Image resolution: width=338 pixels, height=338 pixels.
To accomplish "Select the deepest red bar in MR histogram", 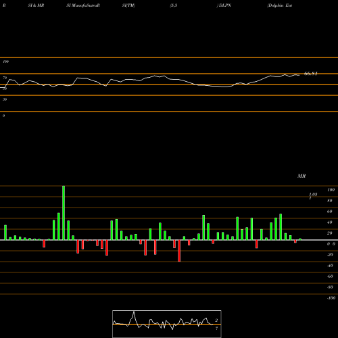I will pos(179,251).
